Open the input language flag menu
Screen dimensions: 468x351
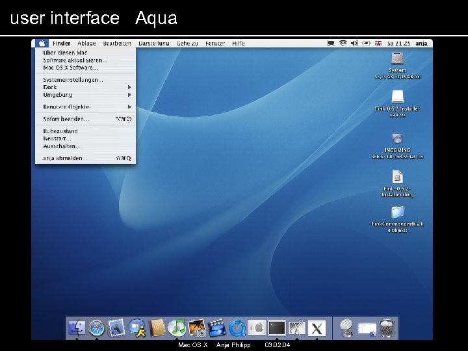(378, 44)
